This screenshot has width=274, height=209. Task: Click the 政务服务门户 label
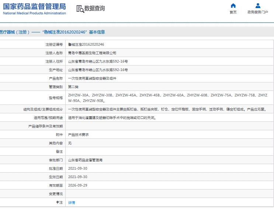click(258, 12)
